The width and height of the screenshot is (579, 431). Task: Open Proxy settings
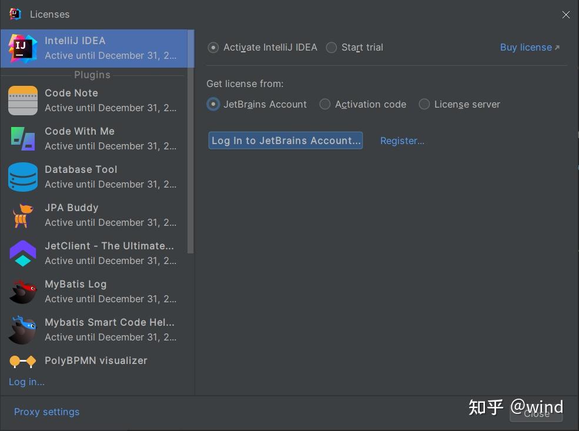[46, 412]
